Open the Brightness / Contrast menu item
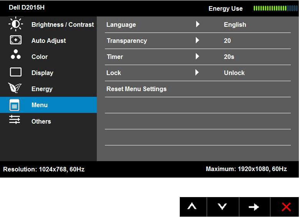 tap(48, 24)
